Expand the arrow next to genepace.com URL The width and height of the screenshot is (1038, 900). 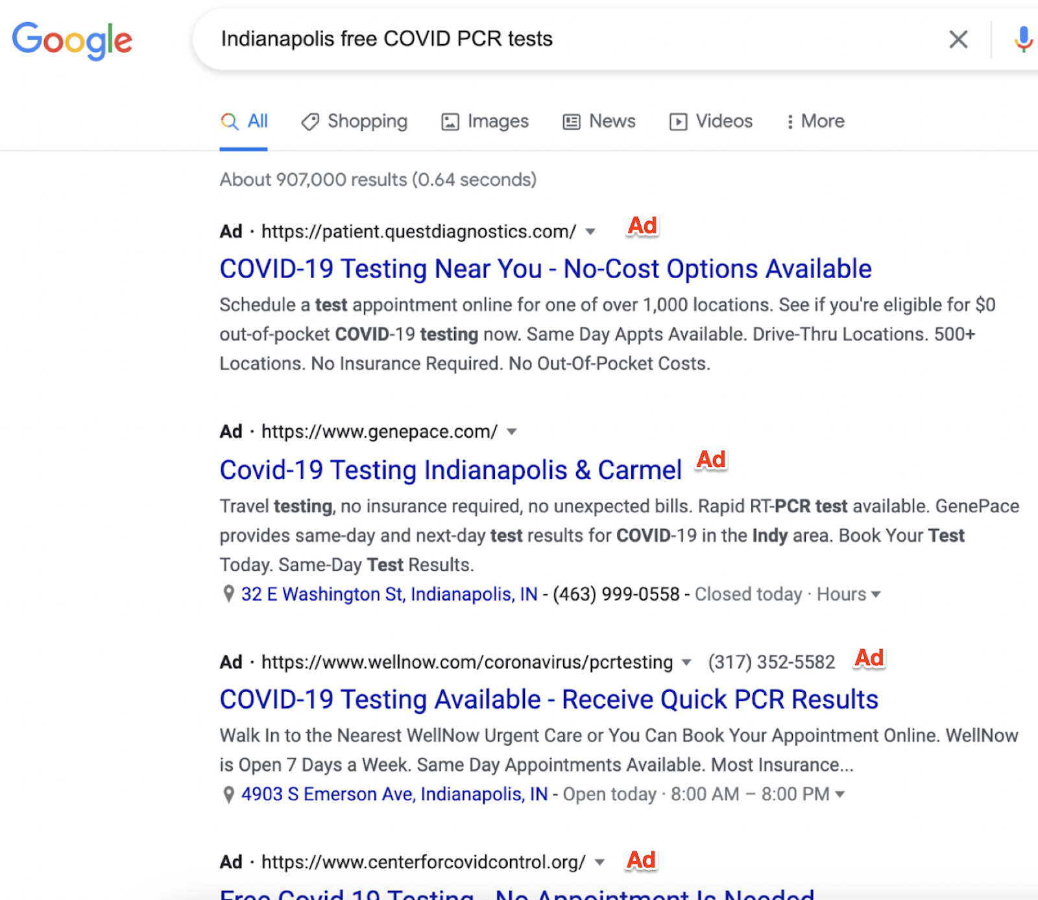[512, 432]
